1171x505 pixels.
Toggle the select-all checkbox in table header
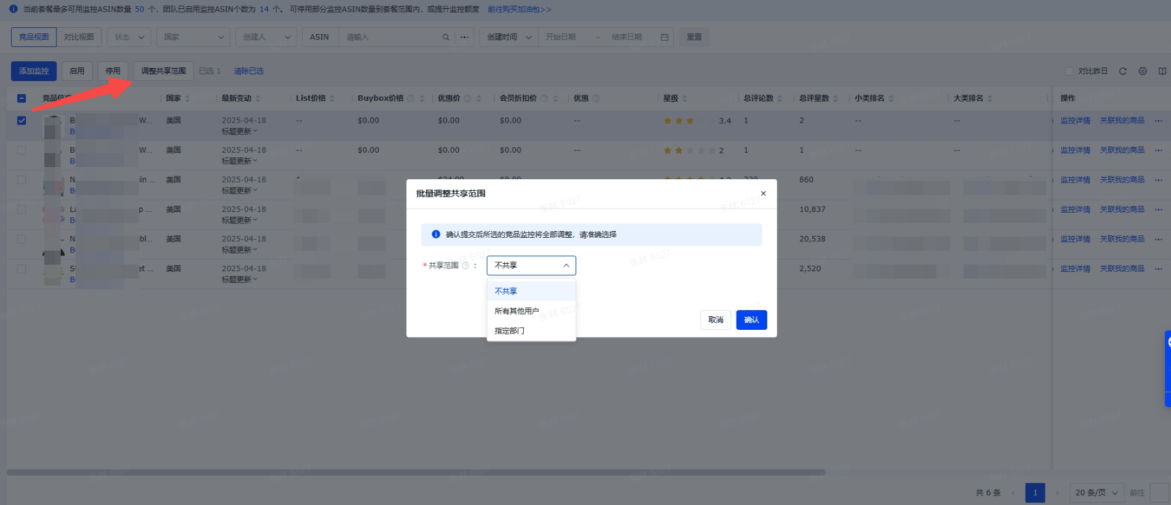pos(22,98)
